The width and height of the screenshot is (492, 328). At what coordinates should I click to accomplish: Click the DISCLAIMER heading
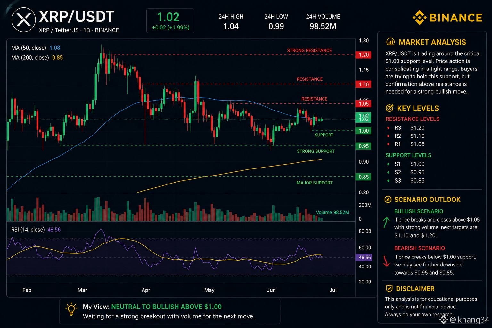point(415,289)
